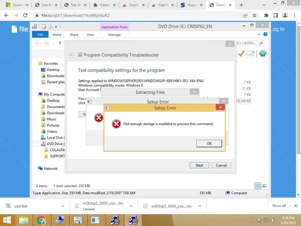
Task: Switch to the rbux Chrome tab
Action: point(191,5)
